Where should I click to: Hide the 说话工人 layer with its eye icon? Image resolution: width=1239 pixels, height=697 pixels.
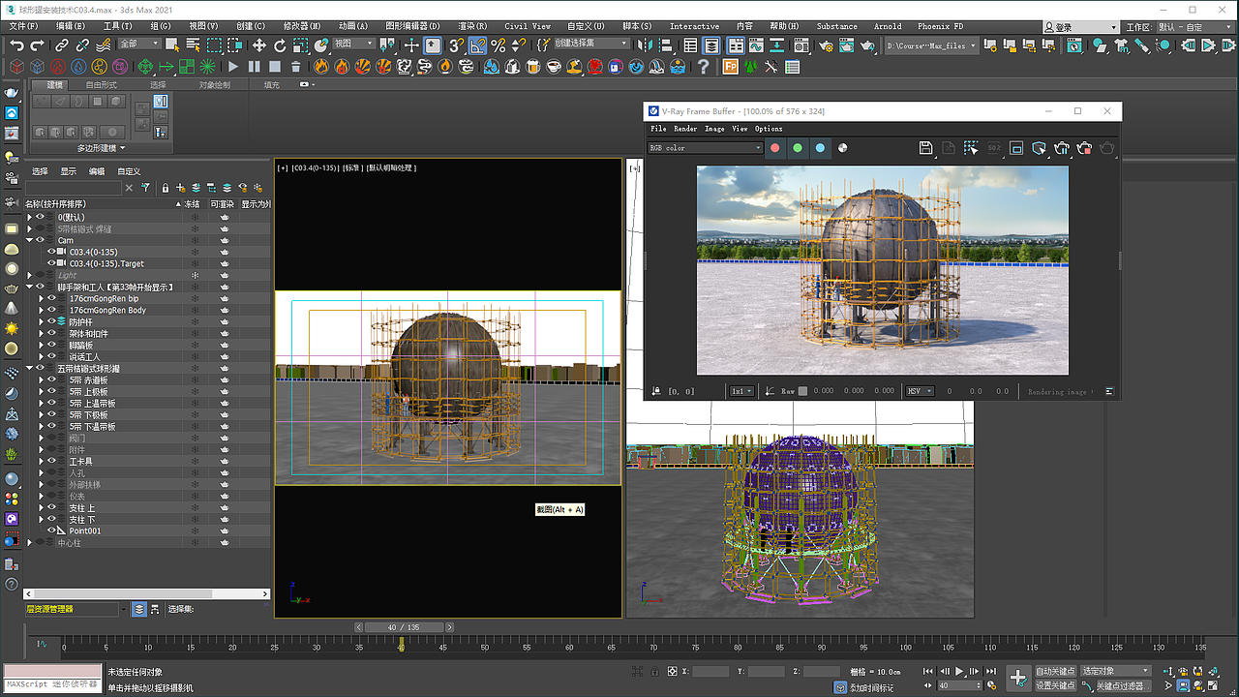pyautogui.click(x=49, y=356)
